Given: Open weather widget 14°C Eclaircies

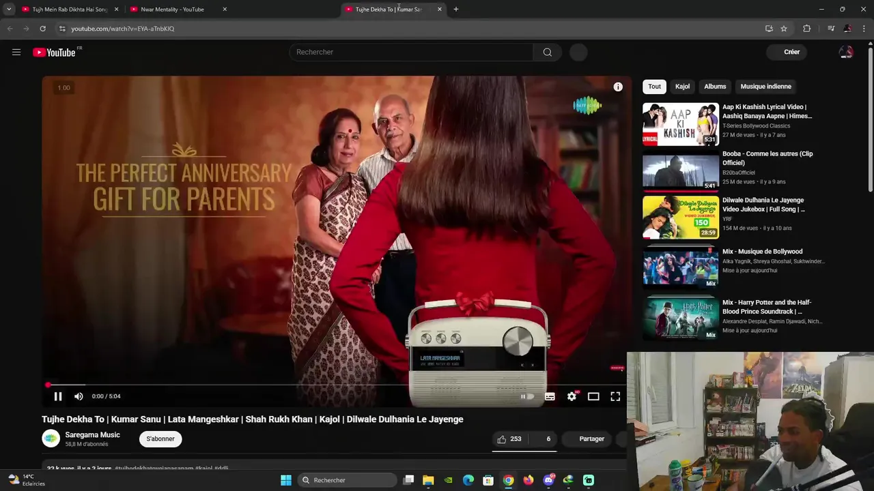Looking at the screenshot, I should (26, 480).
